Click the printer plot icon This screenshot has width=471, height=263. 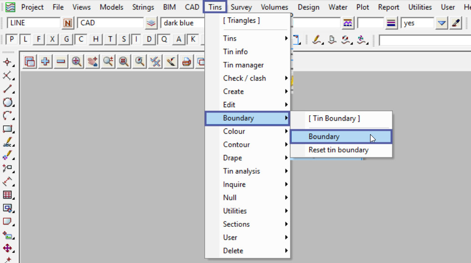186,61
